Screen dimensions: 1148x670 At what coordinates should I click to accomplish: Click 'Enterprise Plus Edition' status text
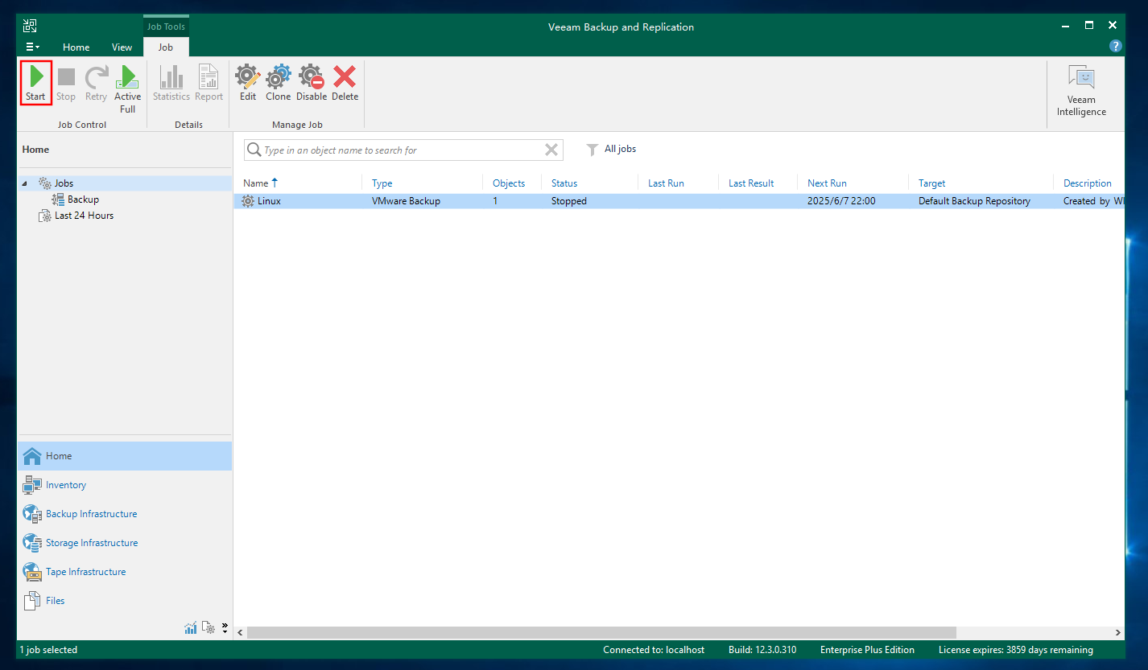pos(867,650)
